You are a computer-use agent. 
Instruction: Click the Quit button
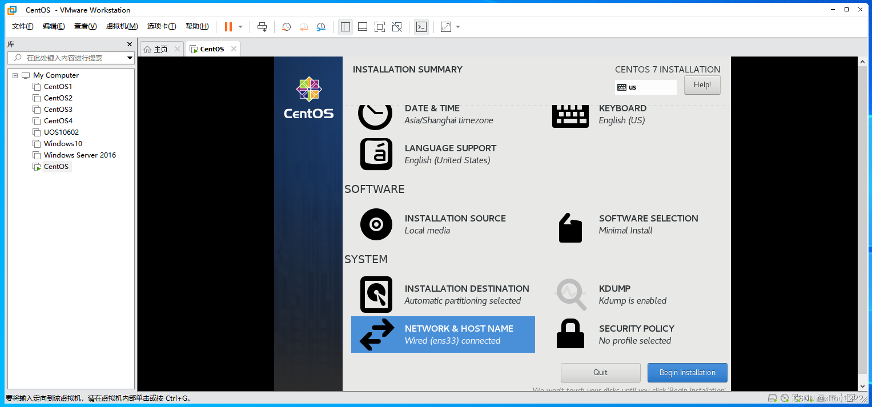pos(601,373)
